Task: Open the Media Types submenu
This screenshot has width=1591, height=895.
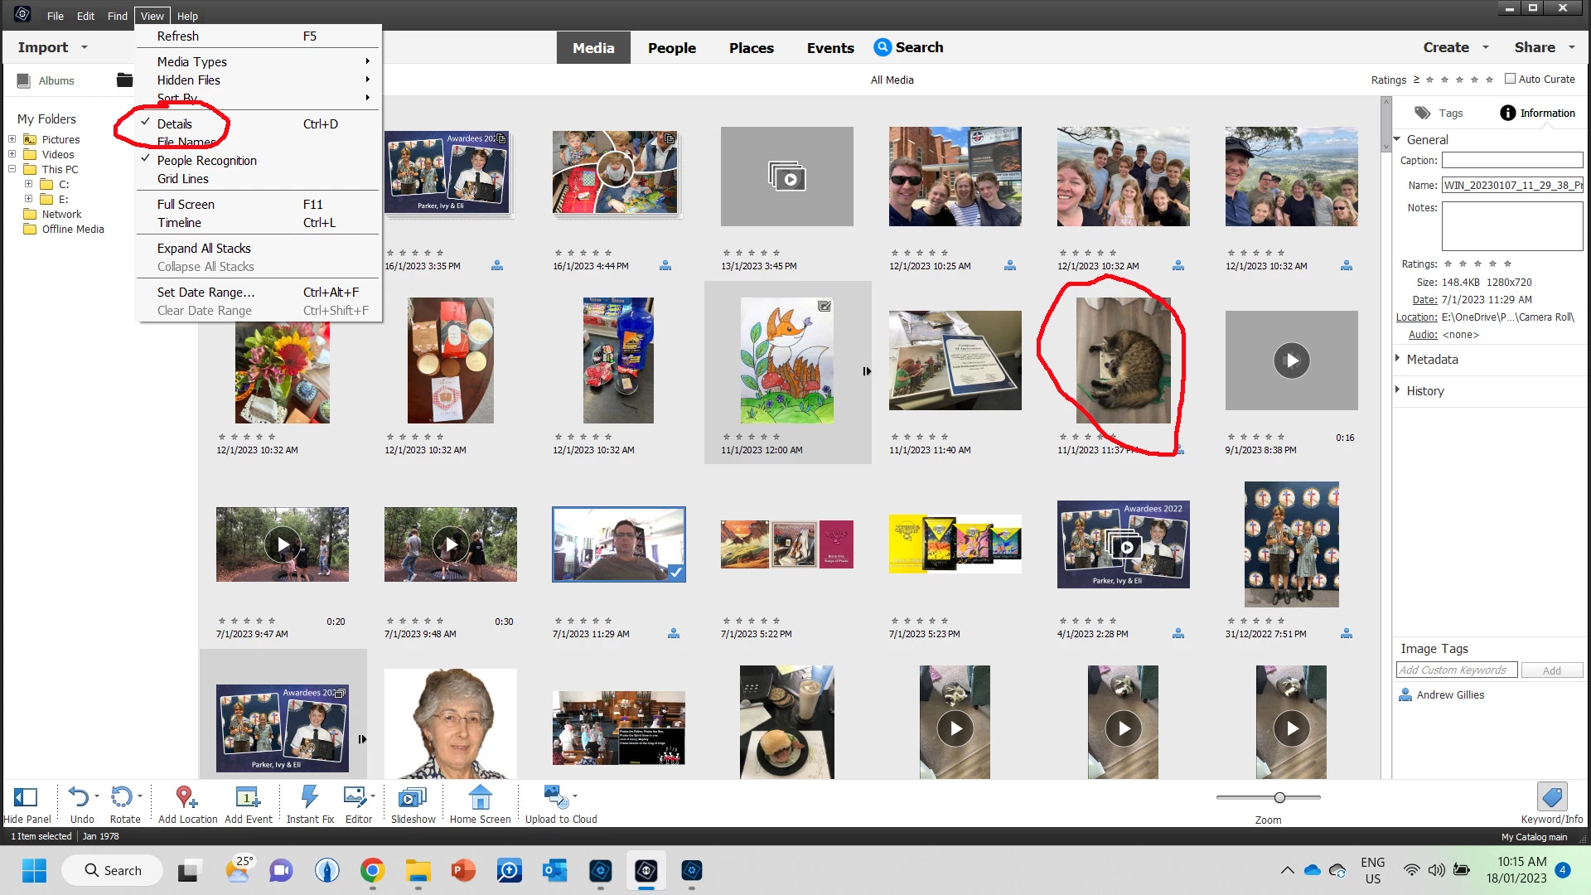Action: pos(192,62)
